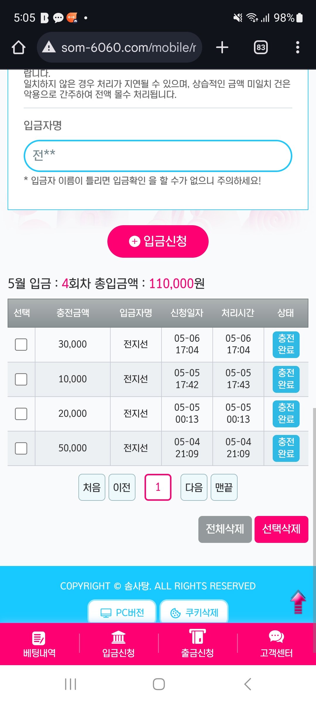Open the tab switcher showing 83 tabs
Viewport: 316px width, 702px height.
click(261, 47)
